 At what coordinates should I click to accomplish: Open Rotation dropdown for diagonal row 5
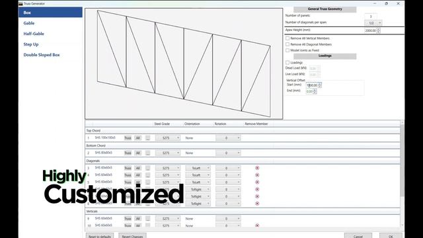click(x=228, y=182)
